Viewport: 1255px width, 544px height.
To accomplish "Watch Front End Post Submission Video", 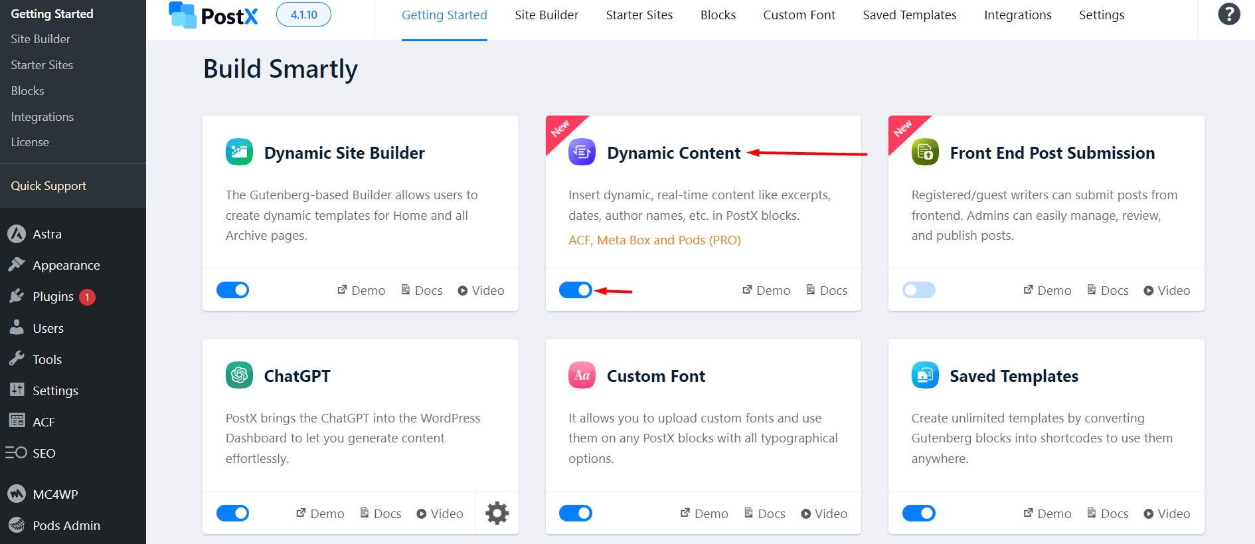I will 1167,290.
